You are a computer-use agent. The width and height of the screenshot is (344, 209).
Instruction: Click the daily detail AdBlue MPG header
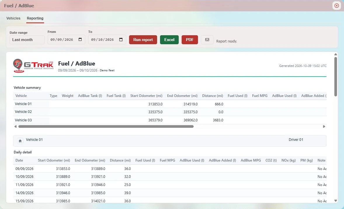click(x=251, y=160)
